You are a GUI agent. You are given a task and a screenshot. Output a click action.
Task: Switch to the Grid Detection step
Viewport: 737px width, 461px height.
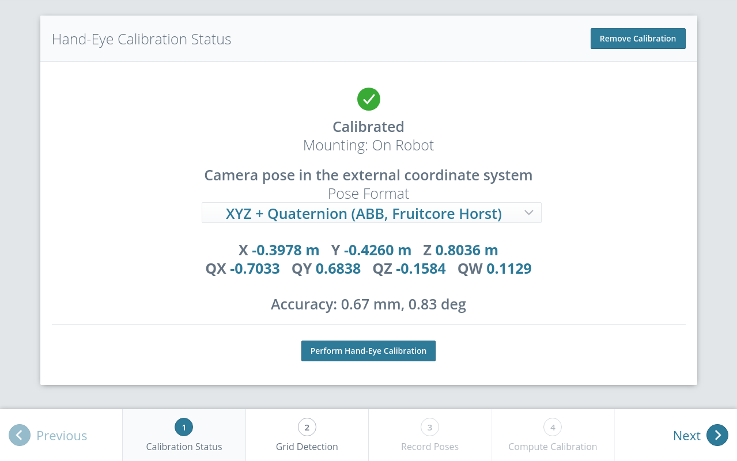tap(307, 435)
